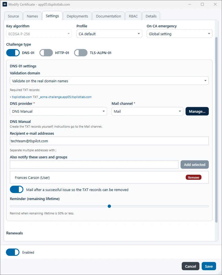Viewport: 222px width, 275px height.
Task: Save the certificate changes
Action: tap(209, 266)
